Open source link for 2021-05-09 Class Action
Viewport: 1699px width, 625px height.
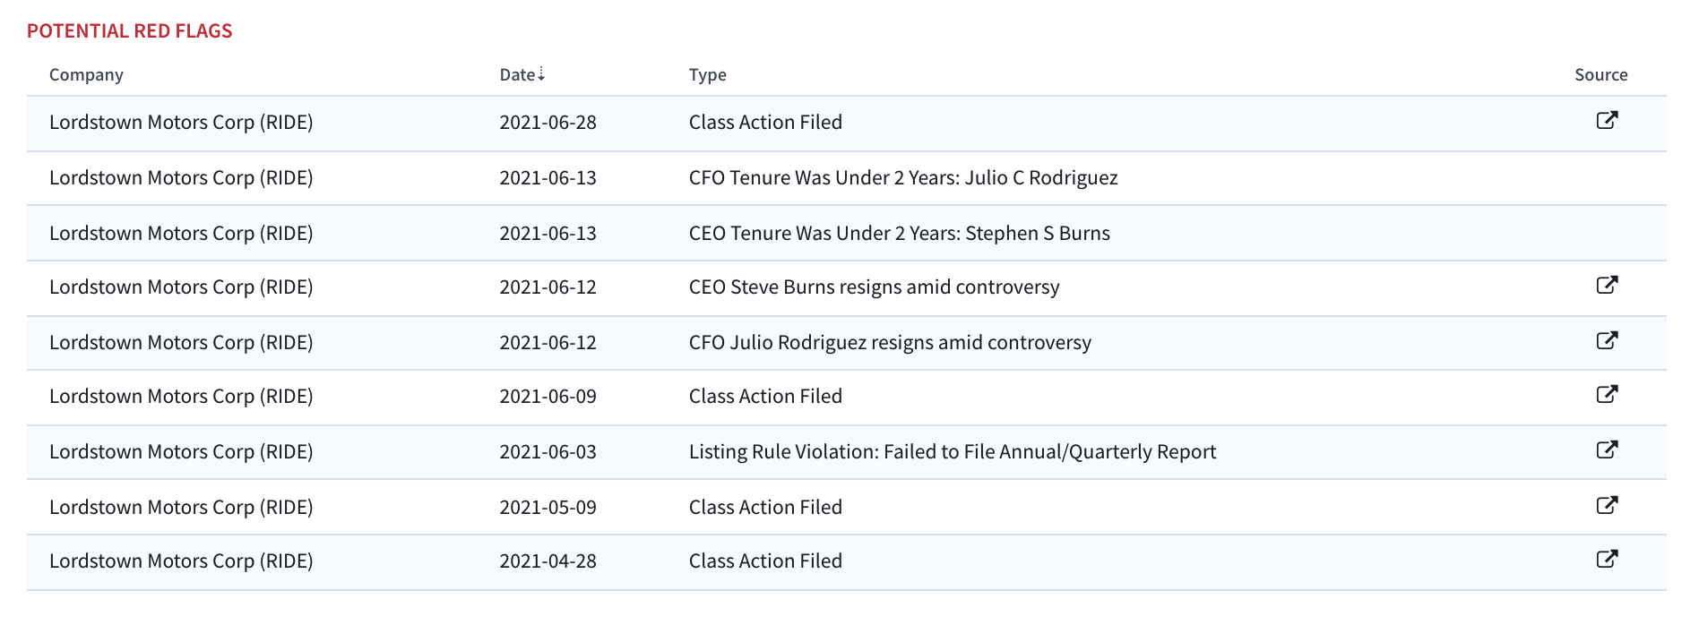1607,505
